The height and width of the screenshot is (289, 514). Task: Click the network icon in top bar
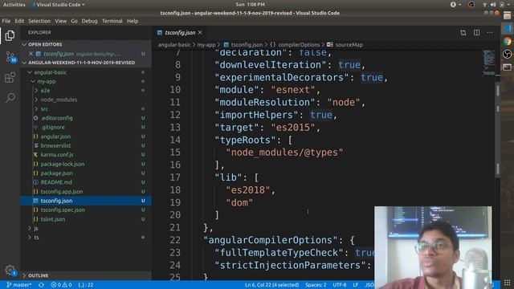click(x=484, y=5)
